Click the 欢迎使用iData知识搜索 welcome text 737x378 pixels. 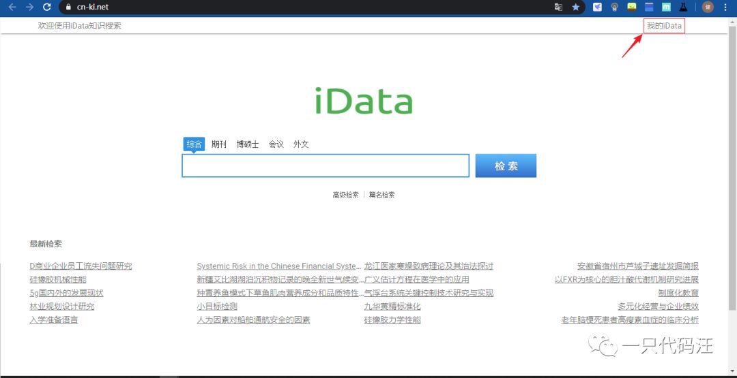click(79, 26)
